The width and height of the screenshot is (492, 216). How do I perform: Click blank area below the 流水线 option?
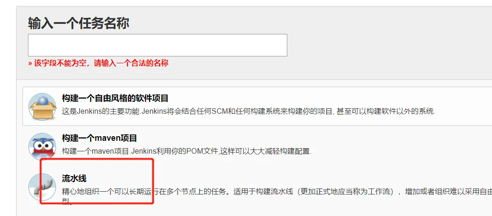pyautogui.click(x=251, y=210)
